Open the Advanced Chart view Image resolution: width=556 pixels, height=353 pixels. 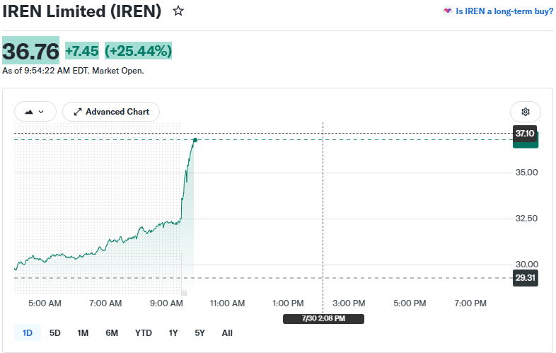tap(111, 112)
